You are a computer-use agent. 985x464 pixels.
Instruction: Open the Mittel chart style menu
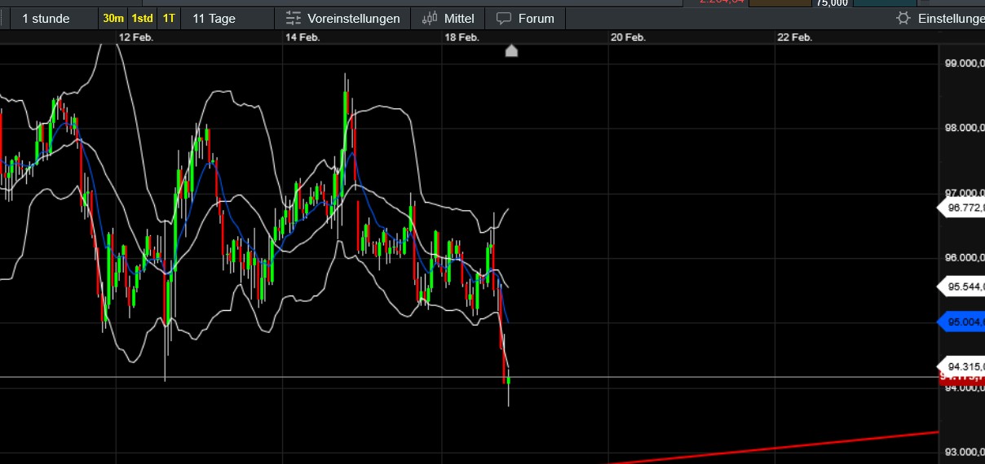coord(459,18)
